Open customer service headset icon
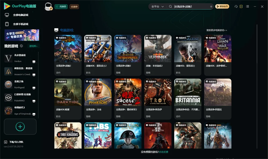 pyautogui.click(x=236, y=6)
